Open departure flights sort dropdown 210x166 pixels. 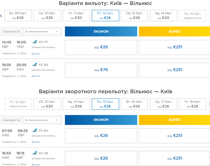pyautogui.click(x=42, y=31)
